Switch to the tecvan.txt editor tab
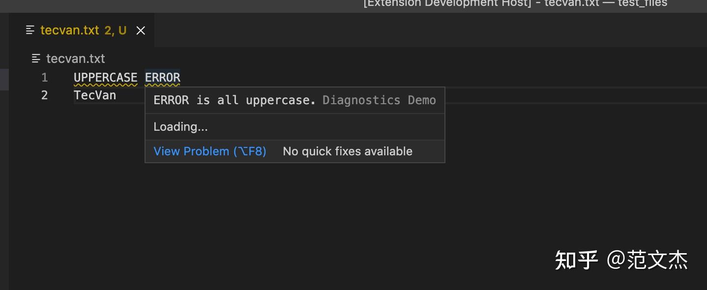The image size is (707, 290). (70, 30)
